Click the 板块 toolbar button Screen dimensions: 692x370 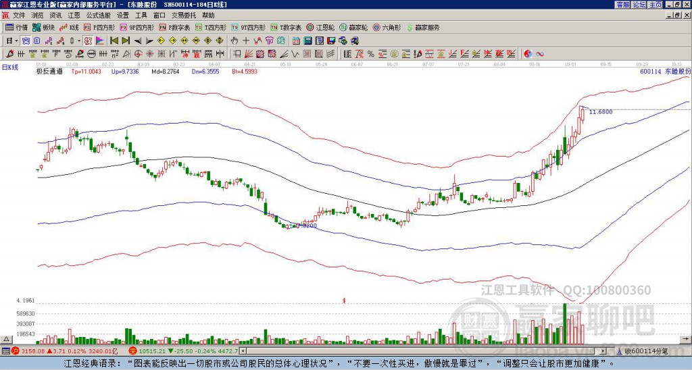point(43,27)
